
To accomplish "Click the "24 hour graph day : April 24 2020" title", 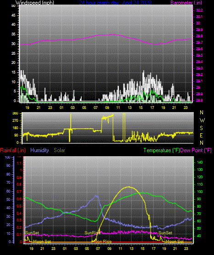I will coord(115,2).
